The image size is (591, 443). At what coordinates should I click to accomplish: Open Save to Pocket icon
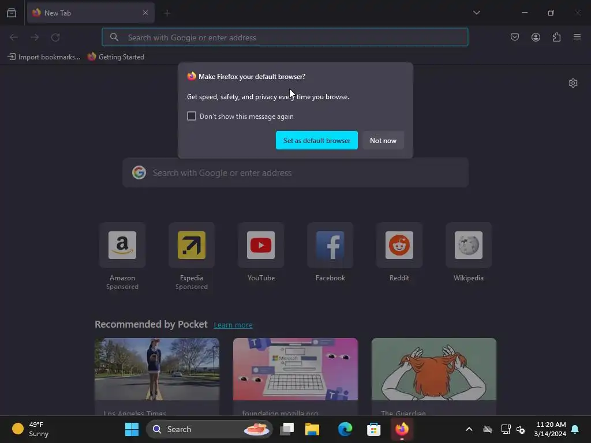pyautogui.click(x=514, y=37)
